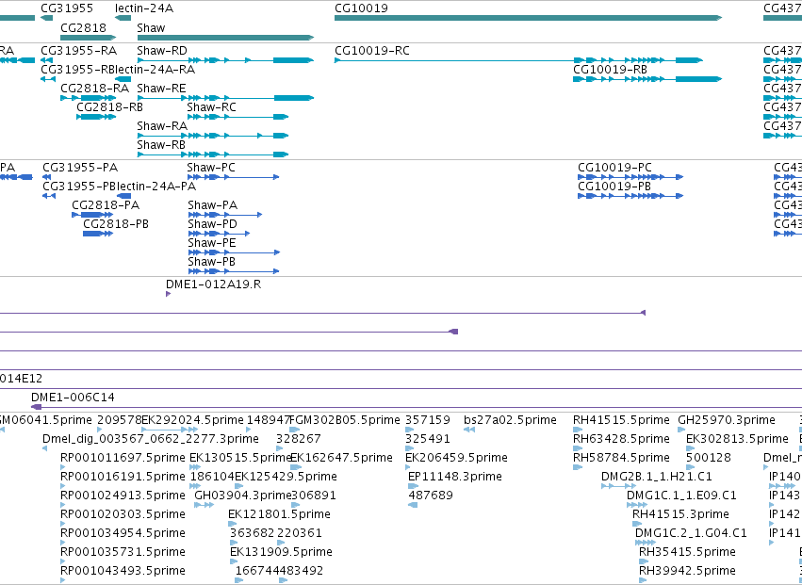This screenshot has height=585, width=802.
Task: Select the RP001043493.5prime EST
Action: (x=63, y=580)
